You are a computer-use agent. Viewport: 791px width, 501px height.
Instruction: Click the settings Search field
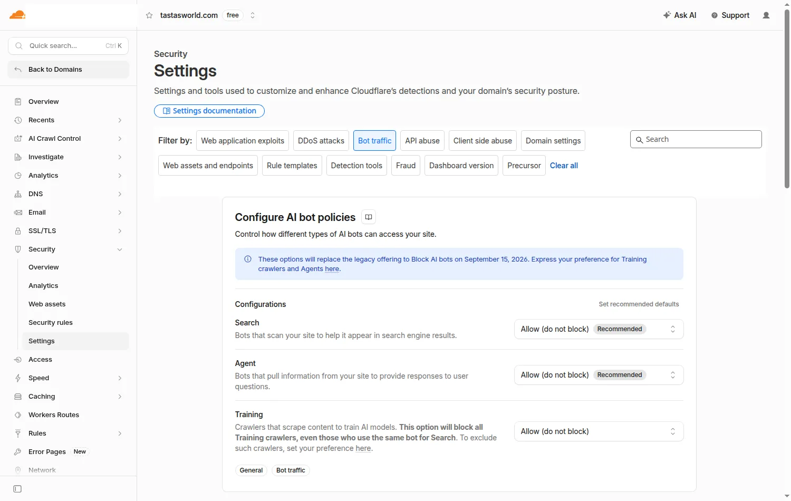click(x=696, y=139)
